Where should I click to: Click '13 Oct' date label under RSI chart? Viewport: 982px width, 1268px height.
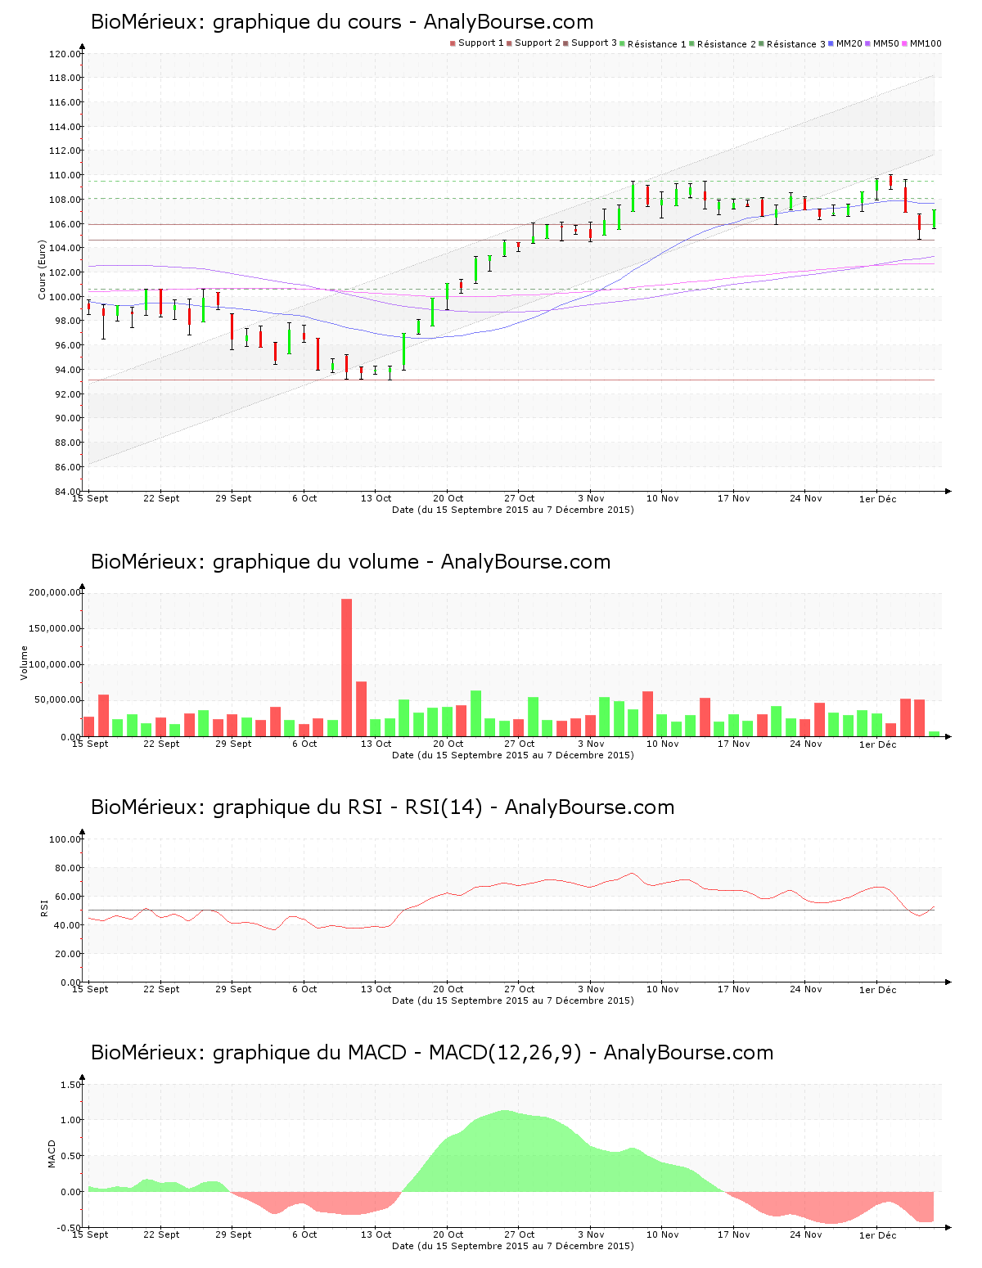(x=376, y=989)
